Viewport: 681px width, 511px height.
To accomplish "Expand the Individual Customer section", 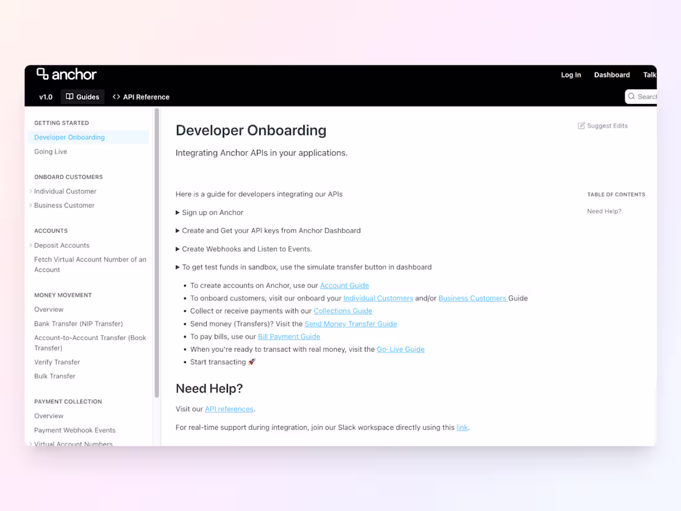I will 30,191.
